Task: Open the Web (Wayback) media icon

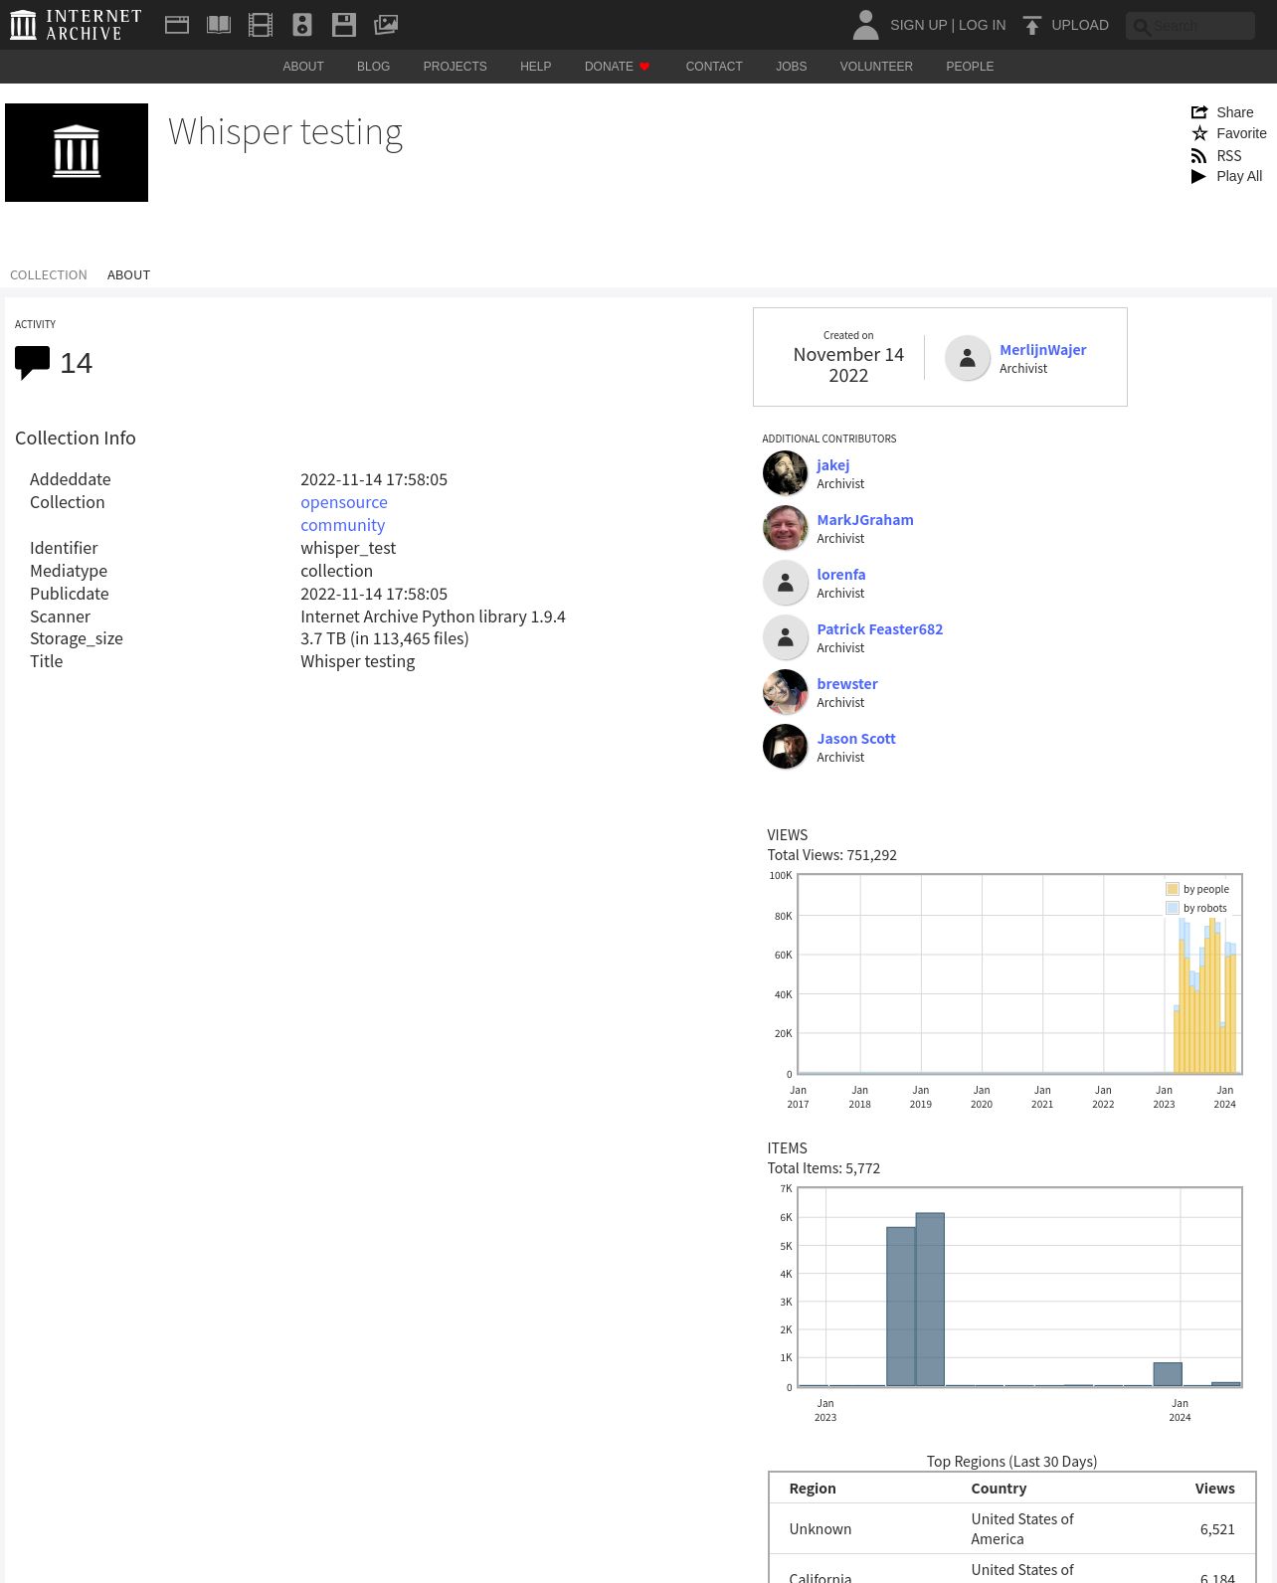Action: [177, 25]
